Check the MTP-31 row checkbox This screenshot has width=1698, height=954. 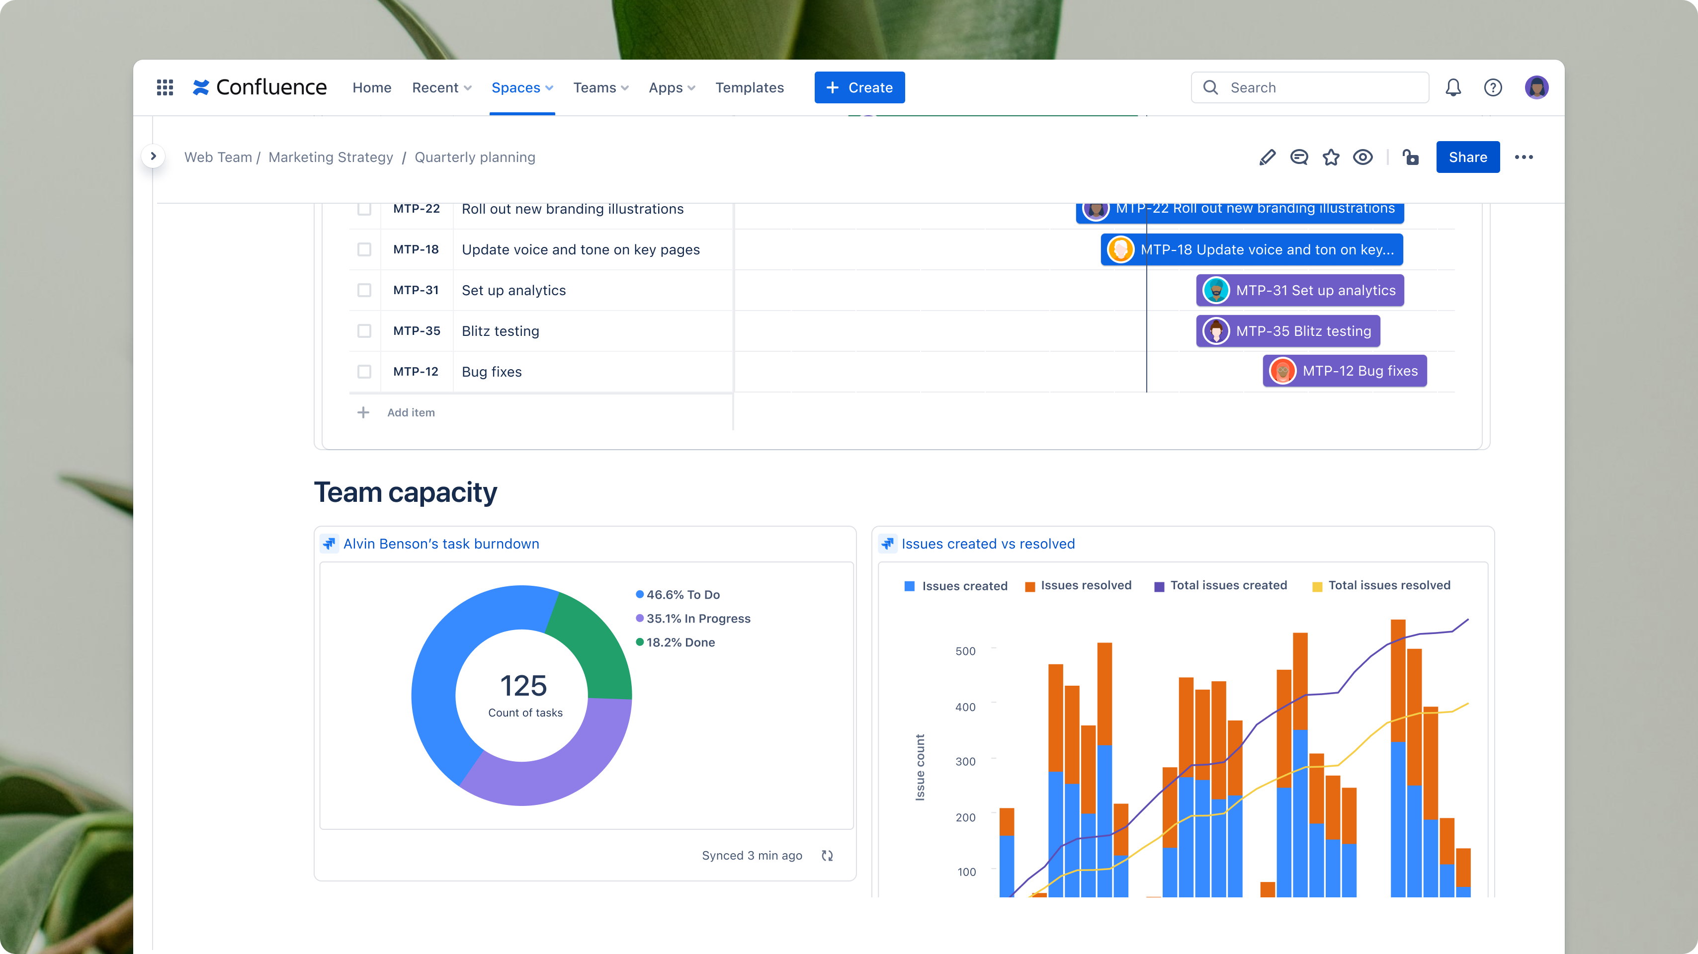[364, 291]
